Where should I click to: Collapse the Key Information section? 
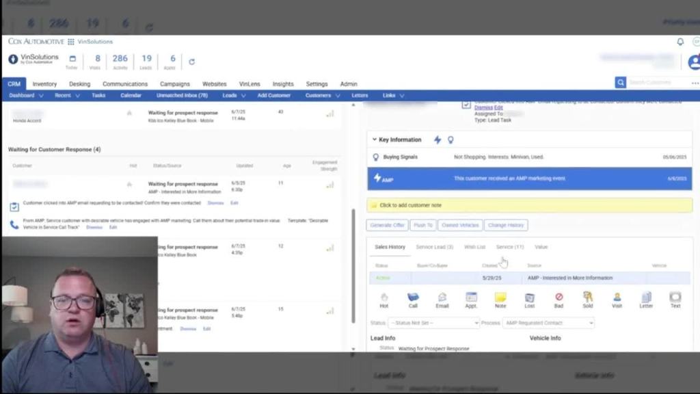[x=375, y=140]
